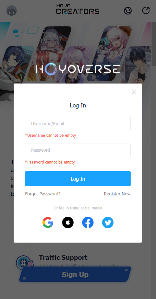The width and height of the screenshot is (156, 299).
Task: Click the HoYoverse banner logo
Action: coord(78,69)
